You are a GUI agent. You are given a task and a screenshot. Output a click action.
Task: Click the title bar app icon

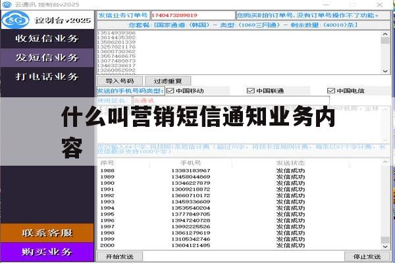click(7, 5)
